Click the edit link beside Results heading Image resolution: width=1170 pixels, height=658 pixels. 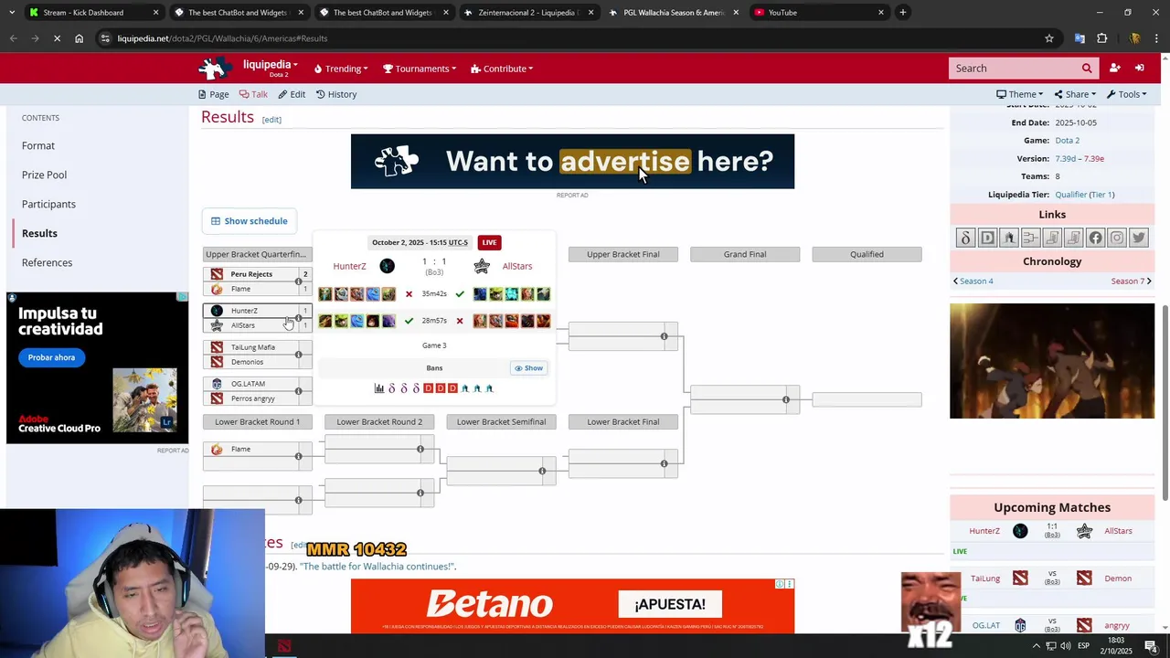pyautogui.click(x=271, y=120)
